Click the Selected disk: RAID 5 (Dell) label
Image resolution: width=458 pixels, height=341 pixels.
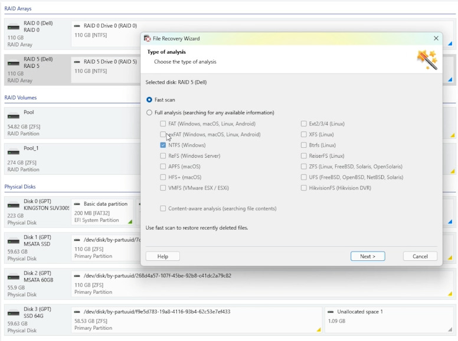pos(176,82)
